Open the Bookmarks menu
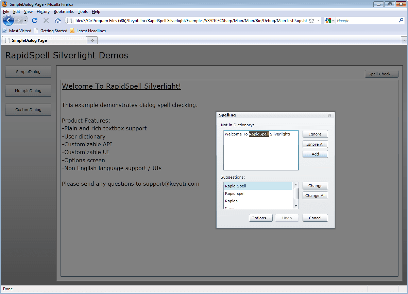Viewport: 408px width, 294px height. click(x=64, y=12)
